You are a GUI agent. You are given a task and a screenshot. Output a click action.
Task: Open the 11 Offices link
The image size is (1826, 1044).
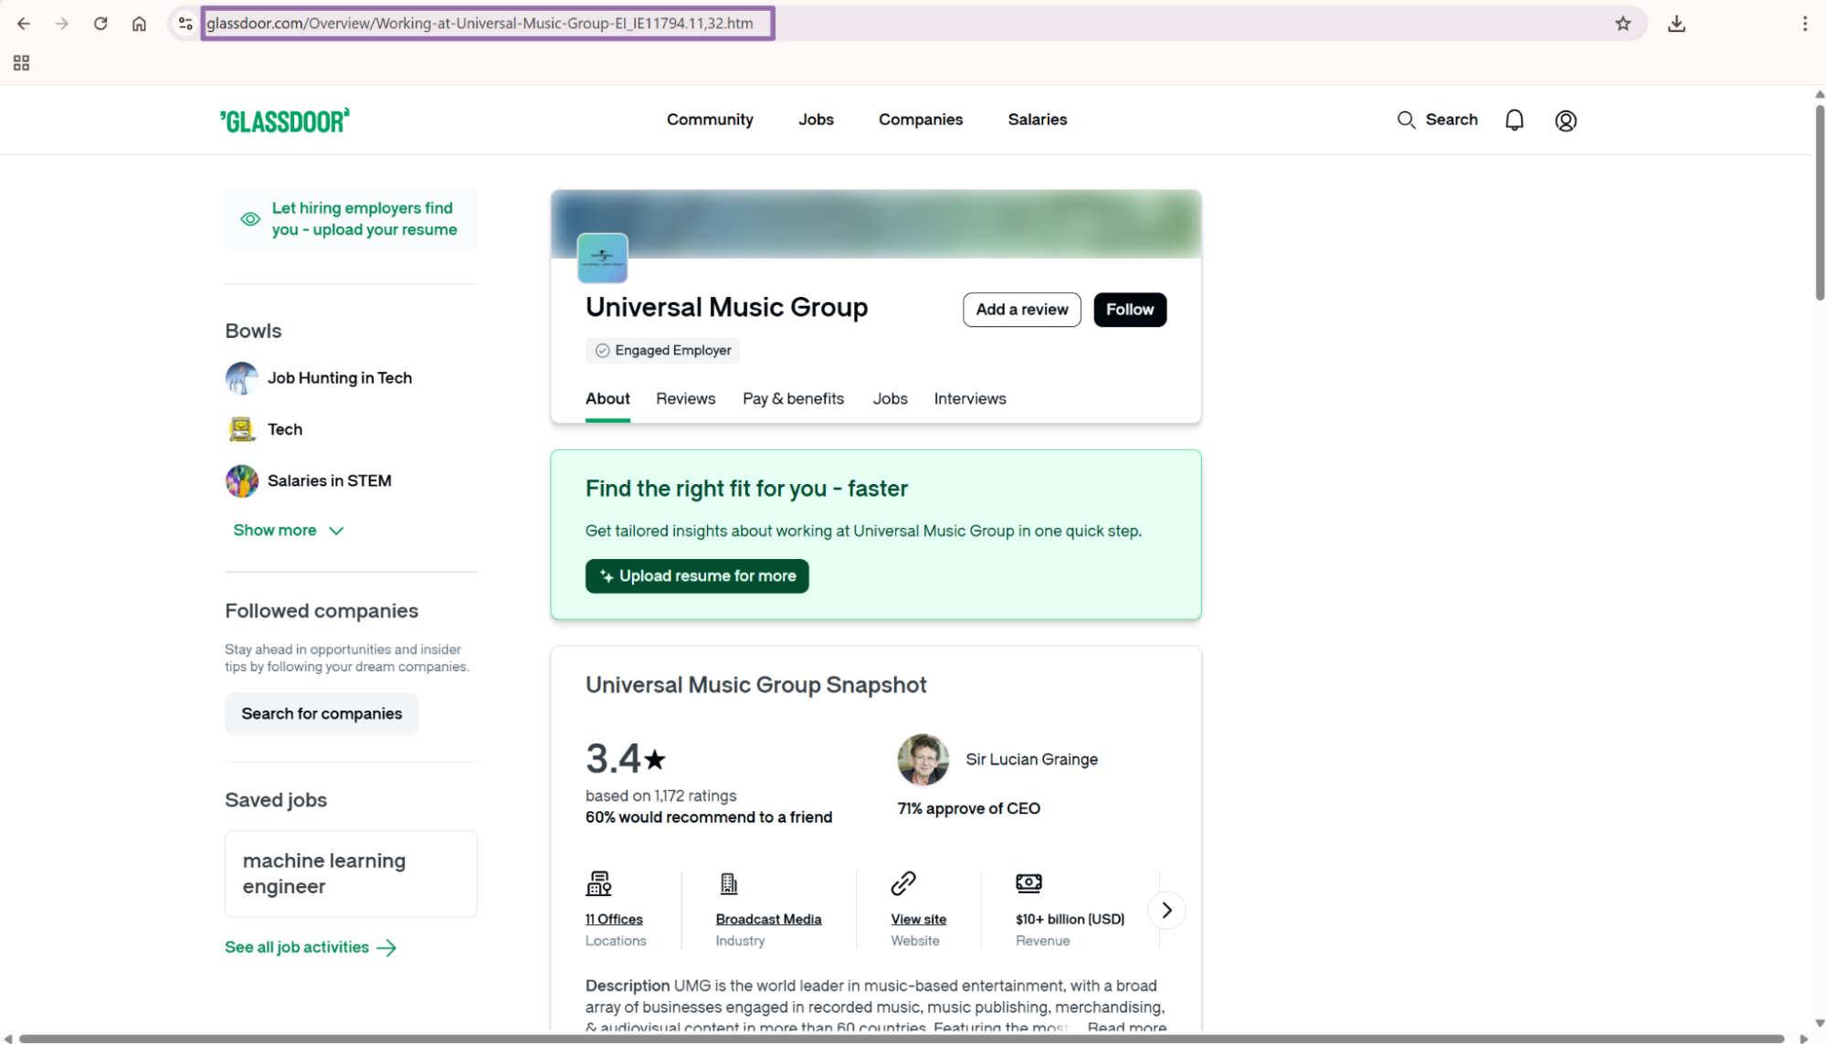click(614, 920)
